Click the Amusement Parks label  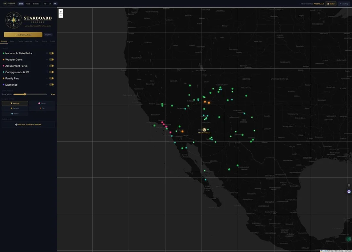(16, 66)
